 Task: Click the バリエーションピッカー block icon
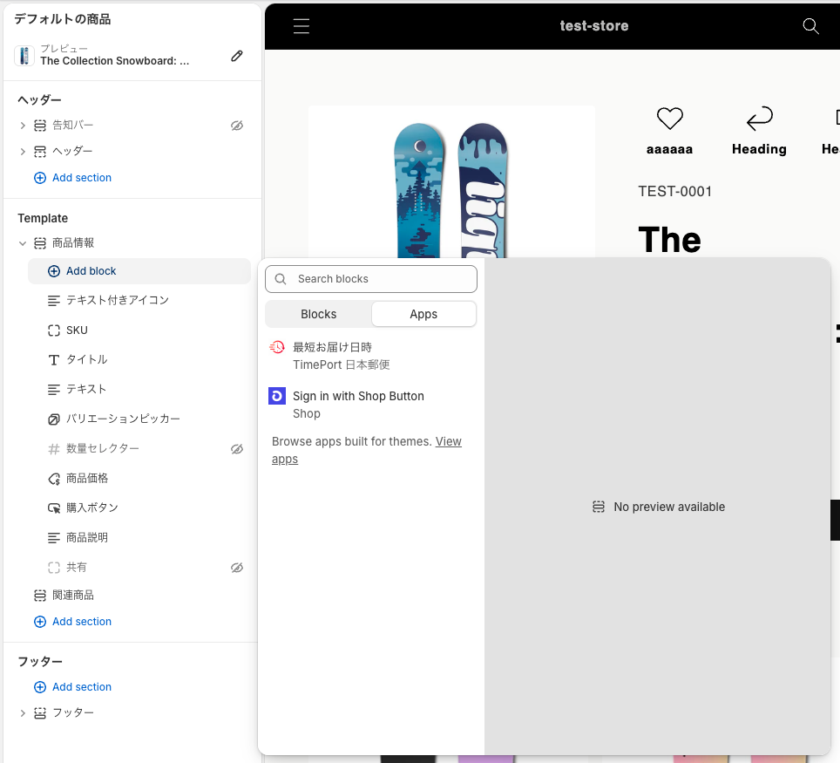point(54,419)
